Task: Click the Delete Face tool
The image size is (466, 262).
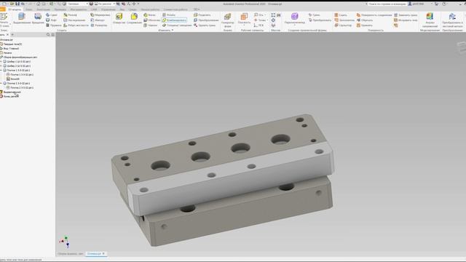Action: (x=205, y=25)
